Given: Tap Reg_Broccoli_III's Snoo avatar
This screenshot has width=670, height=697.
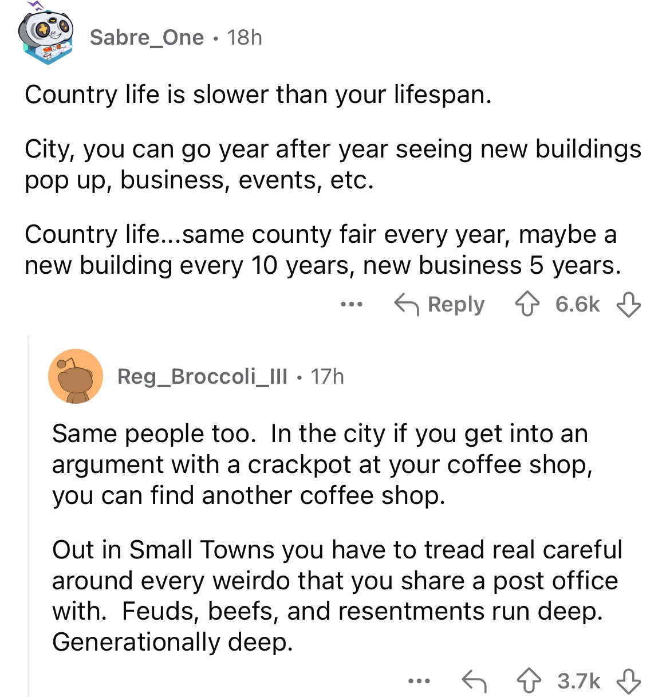Looking at the screenshot, I should pos(75,376).
